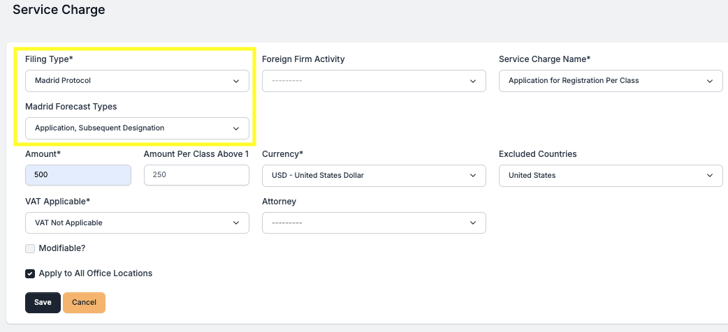Image resolution: width=728 pixels, height=332 pixels.
Task: Click the chevron arrow in Filing Type field
Action: point(236,81)
